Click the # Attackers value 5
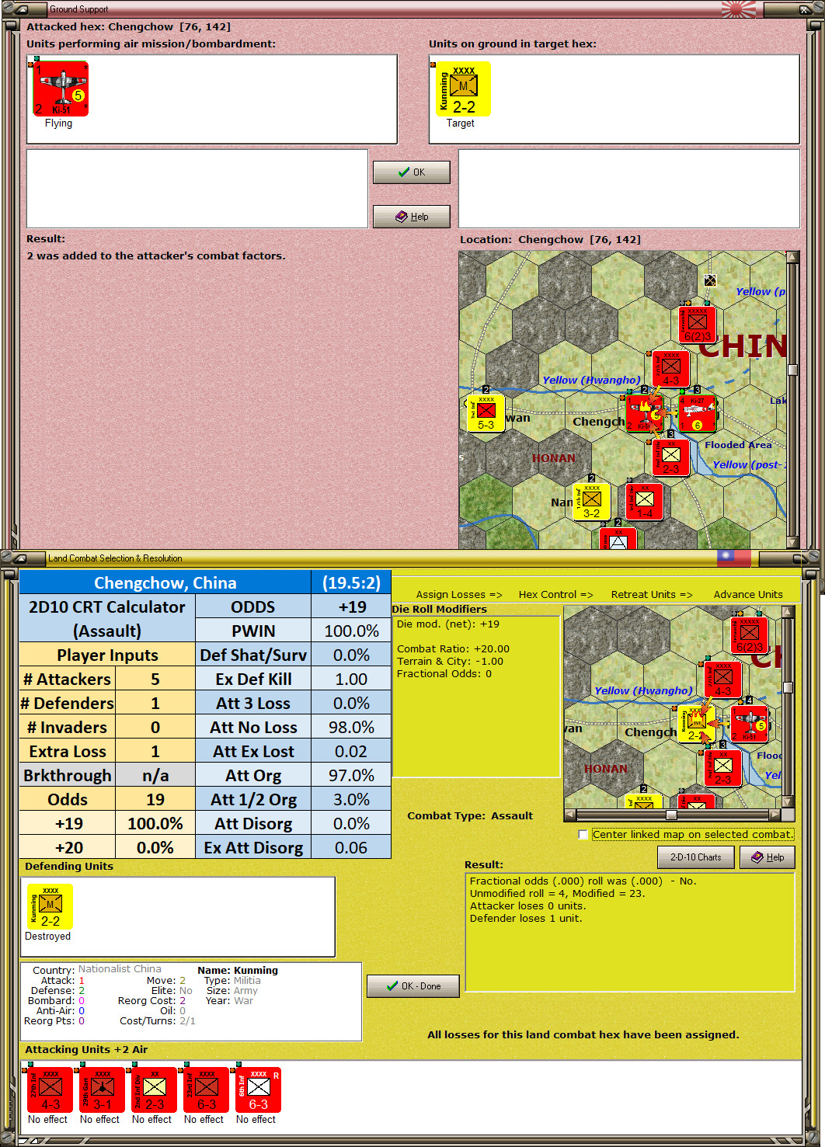The image size is (825, 1147). click(155, 680)
